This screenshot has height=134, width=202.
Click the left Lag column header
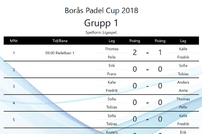click(112, 41)
